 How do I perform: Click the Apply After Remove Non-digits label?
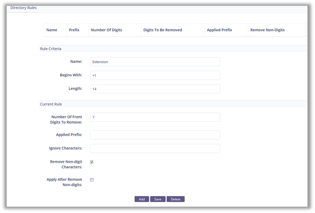click(x=64, y=182)
